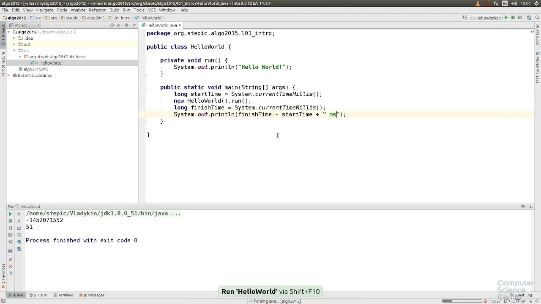The image size is (541, 304).
Task: Open the Build menu
Action: pyautogui.click(x=114, y=10)
